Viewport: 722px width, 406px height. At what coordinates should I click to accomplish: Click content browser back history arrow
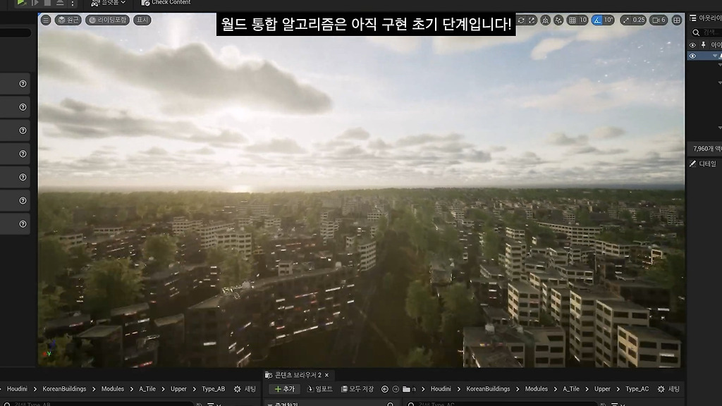coord(385,389)
